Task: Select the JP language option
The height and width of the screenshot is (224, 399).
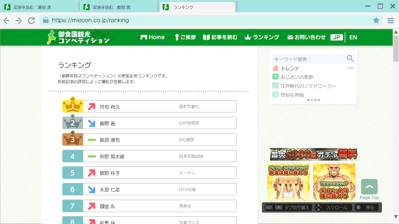Action: point(336,37)
